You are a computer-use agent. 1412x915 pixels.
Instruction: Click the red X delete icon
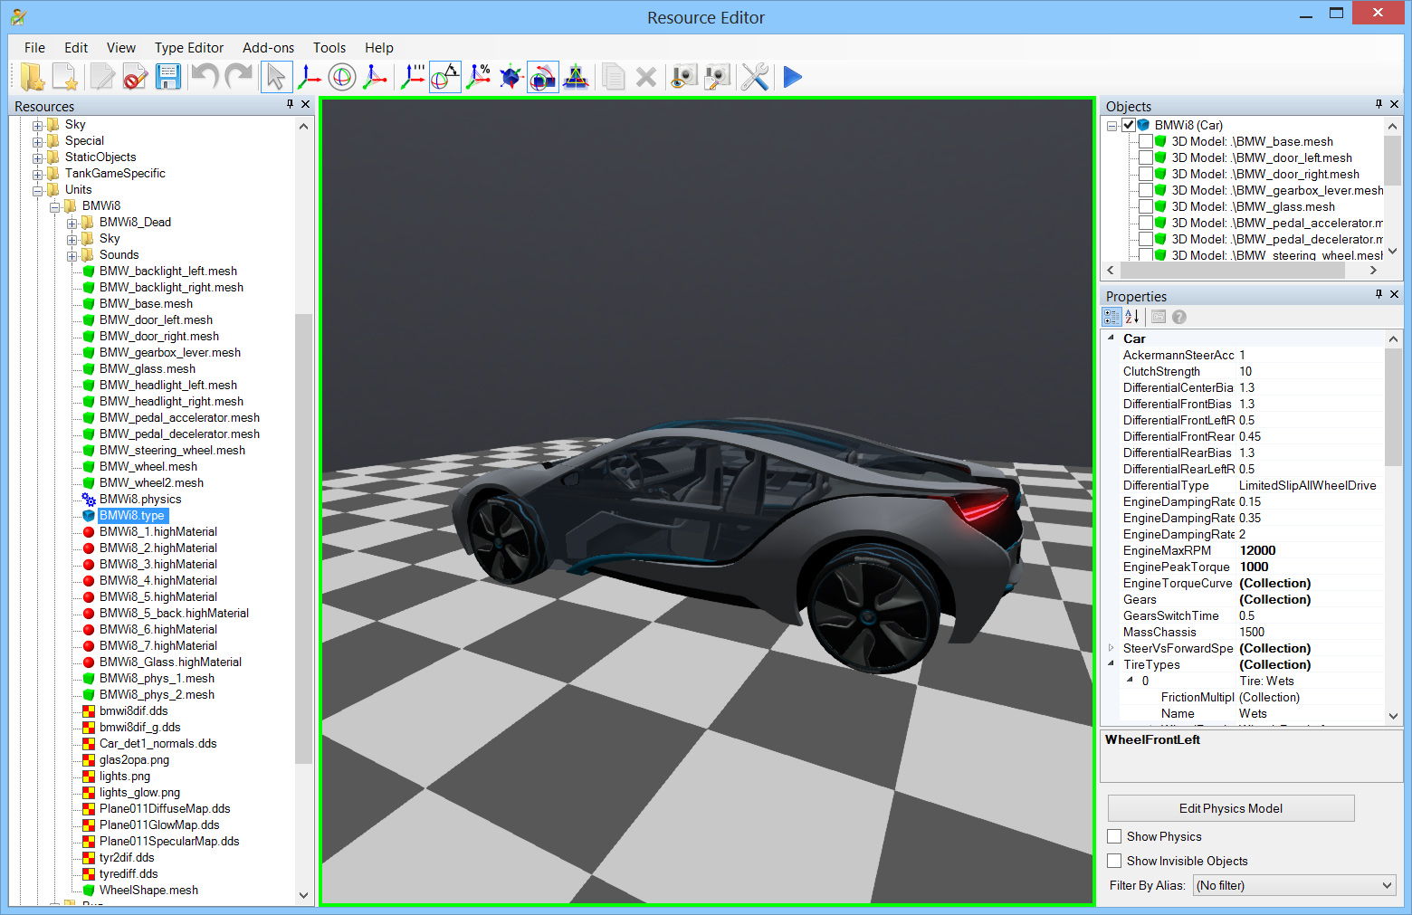[x=645, y=77]
